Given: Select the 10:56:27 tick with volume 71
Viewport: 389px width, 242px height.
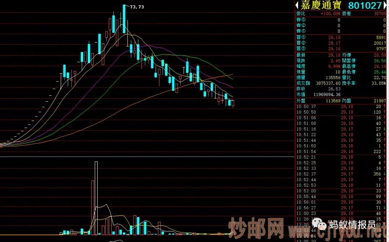Looking at the screenshot, I should point(341,208).
